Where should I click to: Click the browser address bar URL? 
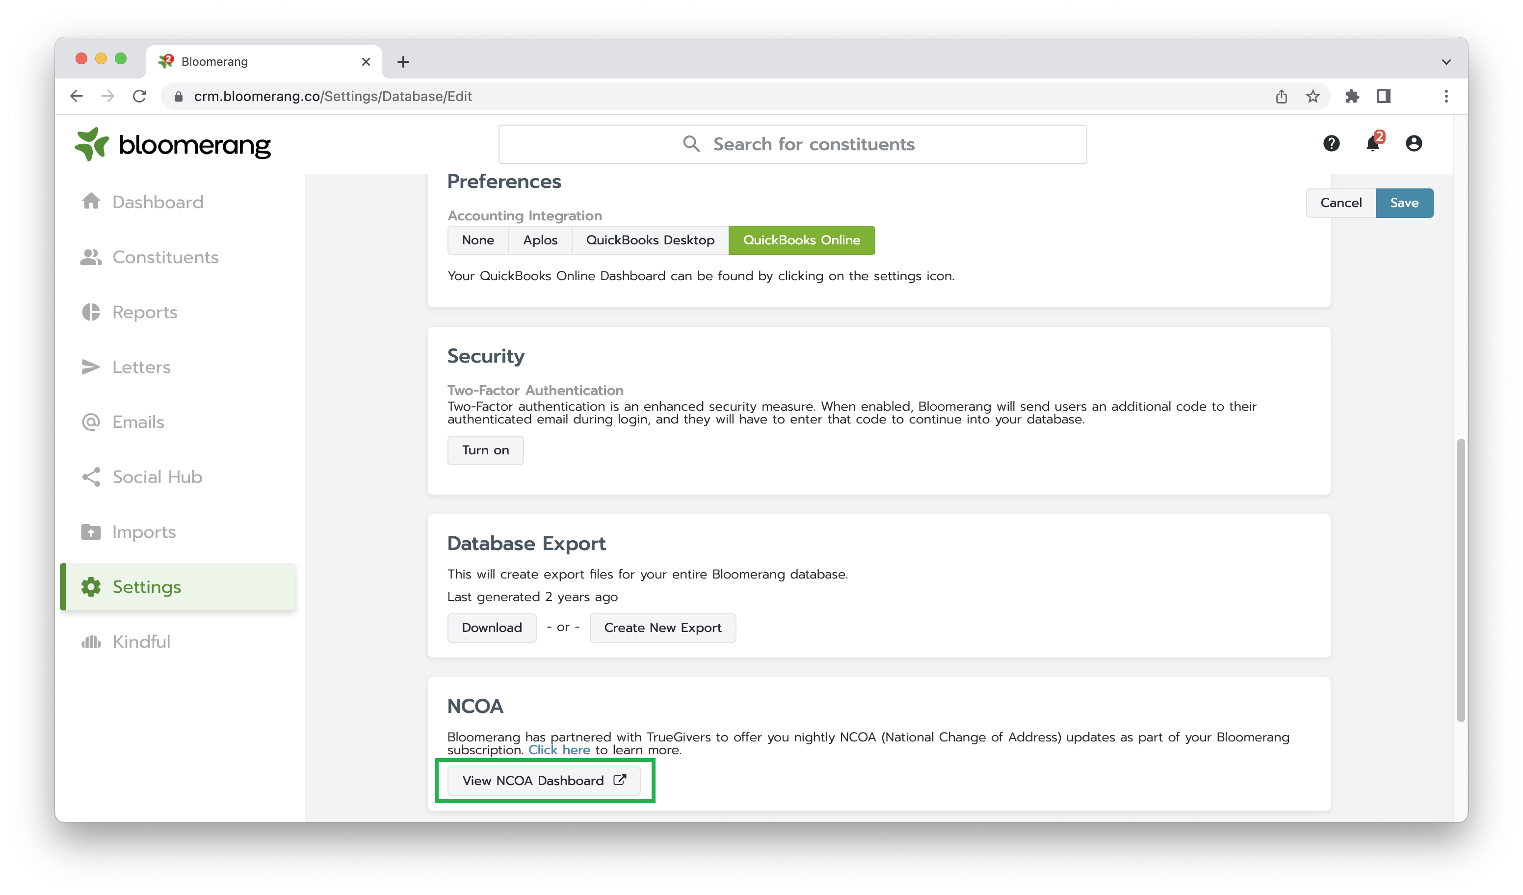click(x=333, y=96)
